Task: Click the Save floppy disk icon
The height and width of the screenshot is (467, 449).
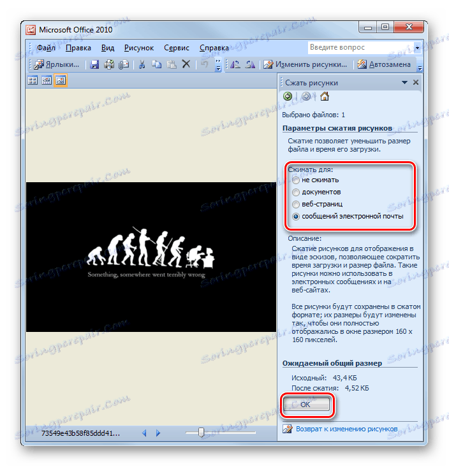Action: tap(94, 64)
